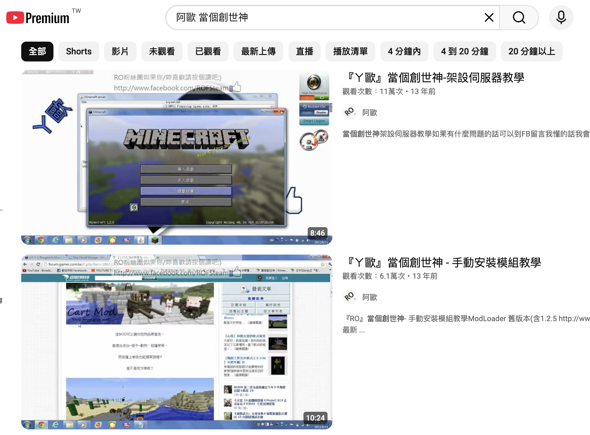Click the YouTube Premium logo
This screenshot has height=435, width=590.
click(38, 18)
